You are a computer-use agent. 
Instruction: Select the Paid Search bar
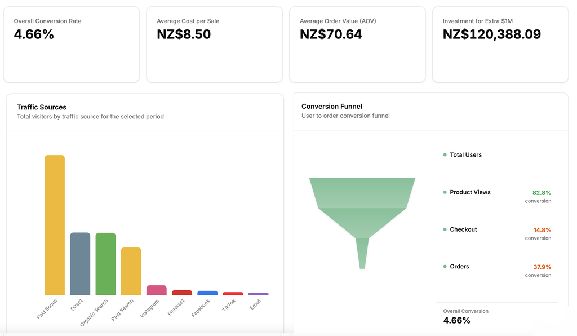pyautogui.click(x=131, y=271)
